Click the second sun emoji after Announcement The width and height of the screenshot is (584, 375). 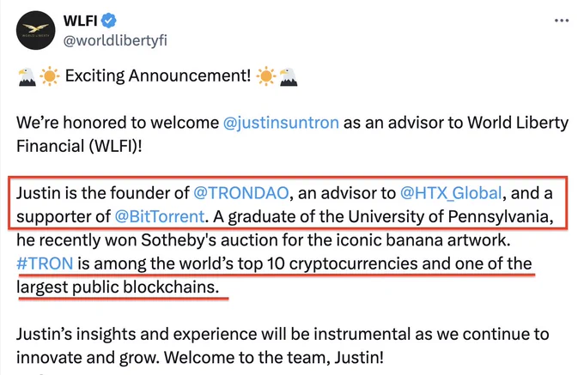pyautogui.click(x=266, y=76)
